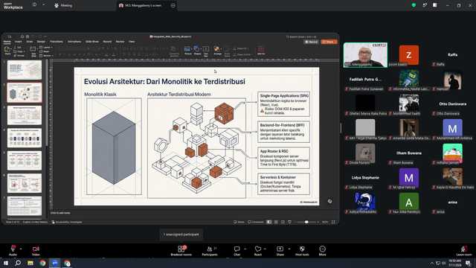
Task: Switch to Reading view
Action: click(x=283, y=222)
